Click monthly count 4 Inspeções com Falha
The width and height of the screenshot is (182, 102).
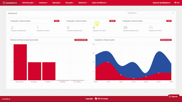pos(94,28)
